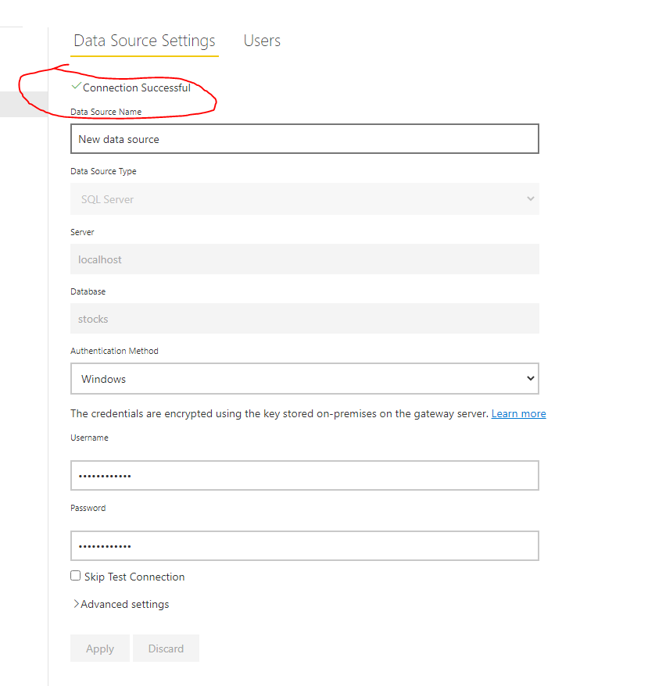Click the Server field showing localhost
This screenshot has height=686, width=648.
coord(305,259)
